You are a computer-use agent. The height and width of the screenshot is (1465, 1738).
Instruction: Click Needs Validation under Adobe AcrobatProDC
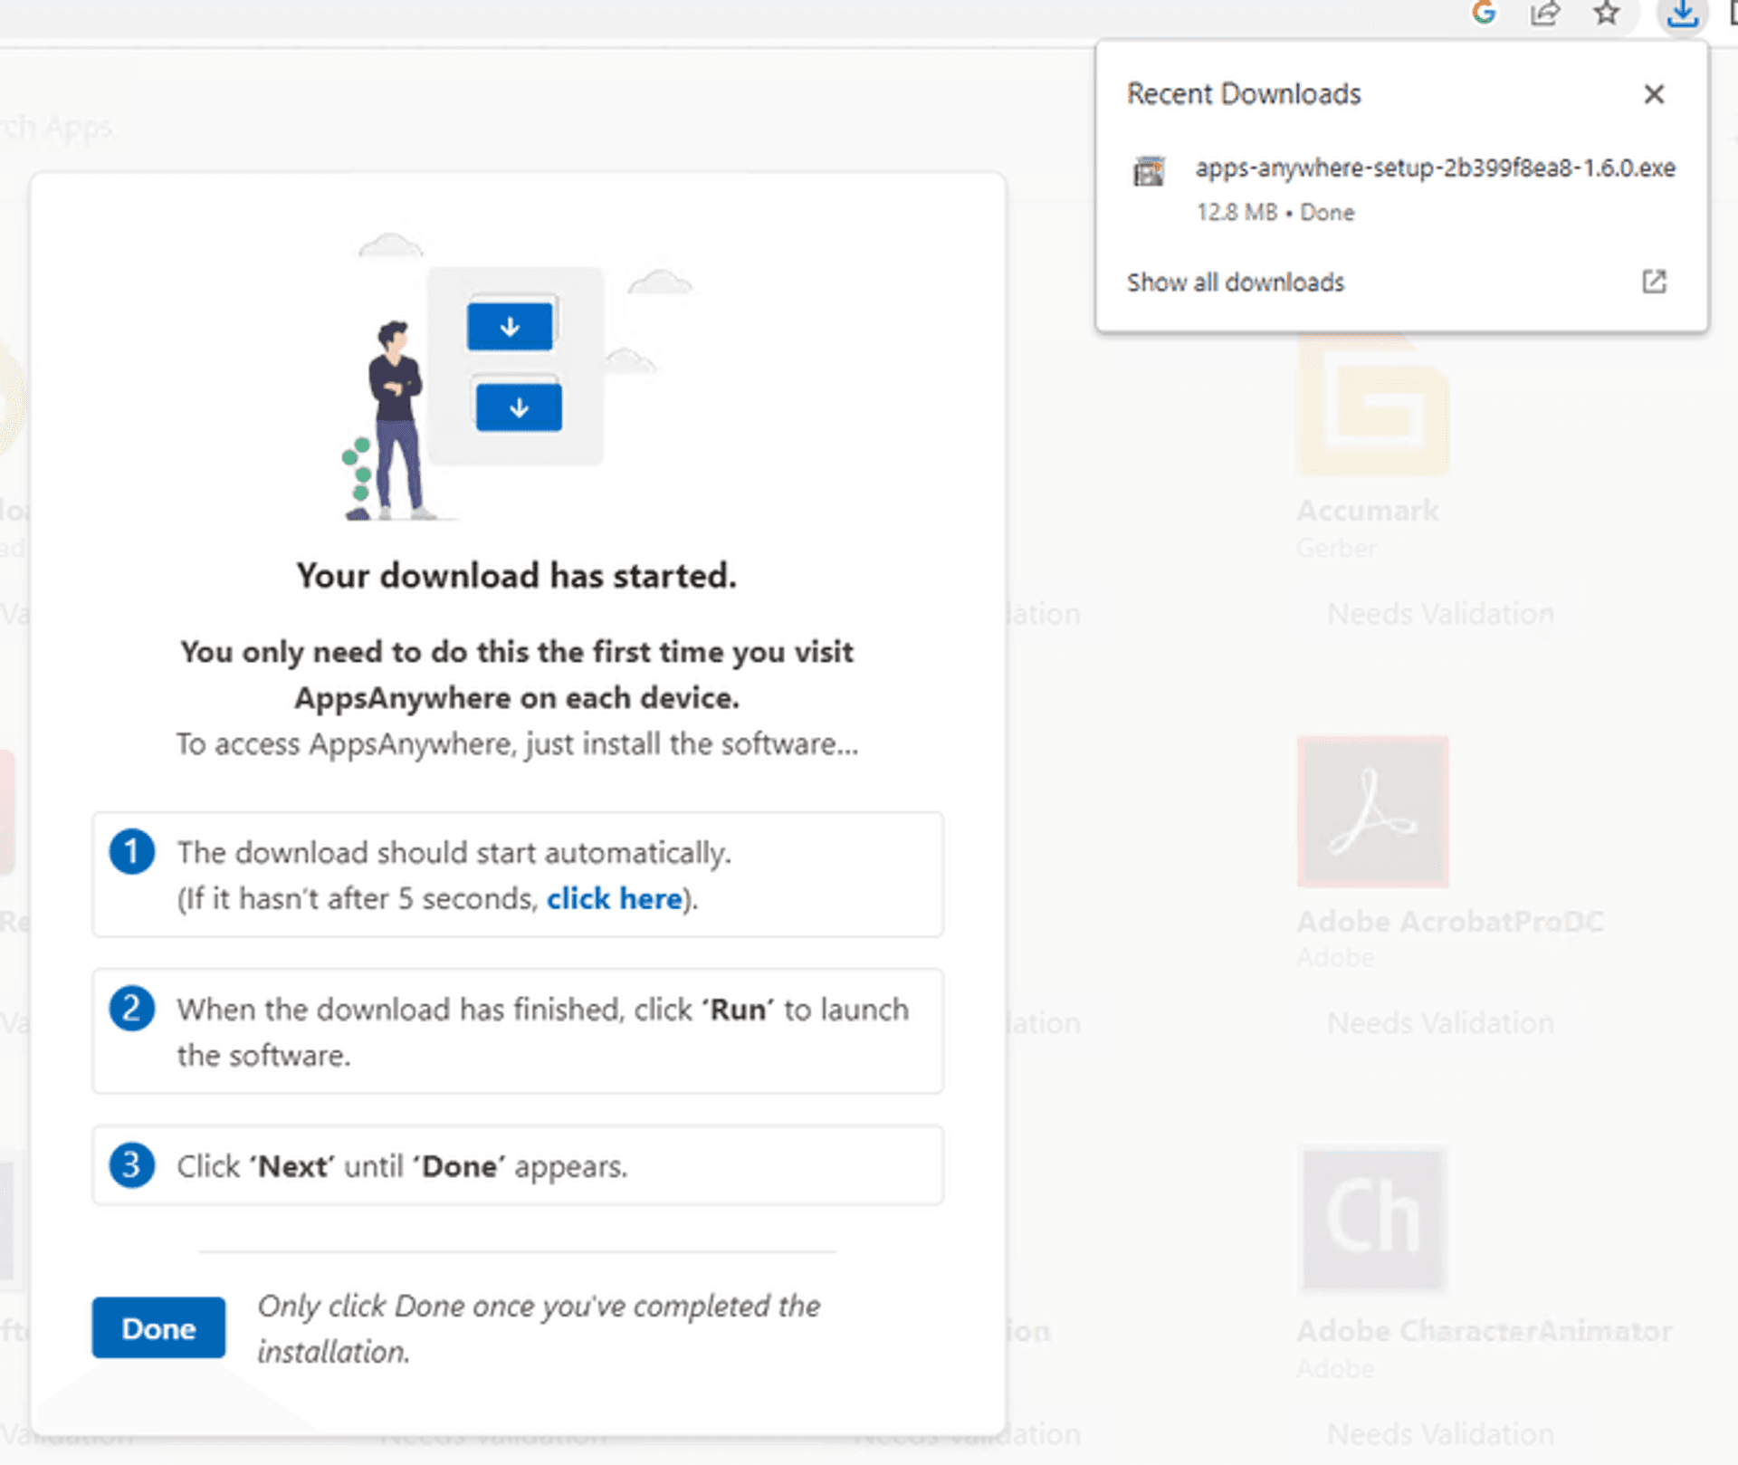[x=1440, y=1023]
